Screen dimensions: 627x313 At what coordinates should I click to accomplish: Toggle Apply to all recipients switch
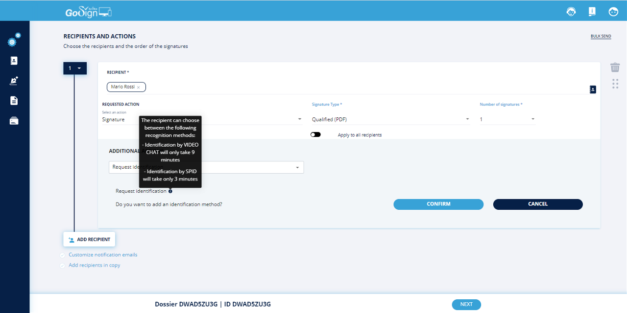click(x=315, y=134)
